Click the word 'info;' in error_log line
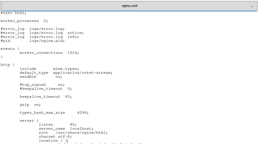The width and height of the screenshot is (258, 144). click(73, 37)
